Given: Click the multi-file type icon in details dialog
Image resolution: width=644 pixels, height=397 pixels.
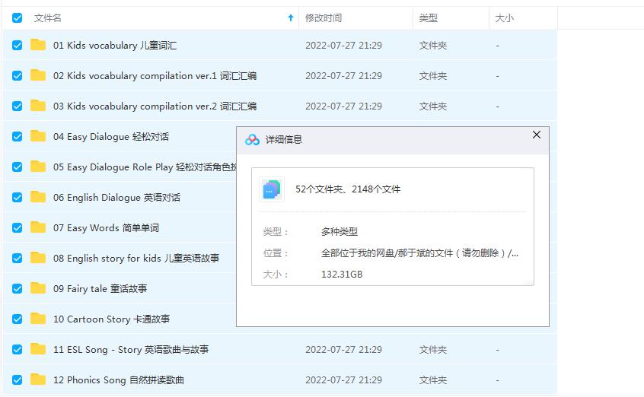Looking at the screenshot, I should click(271, 189).
